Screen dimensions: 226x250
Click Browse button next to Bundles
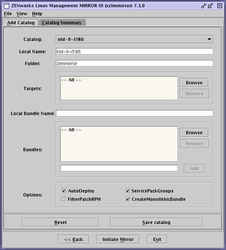[x=194, y=132]
